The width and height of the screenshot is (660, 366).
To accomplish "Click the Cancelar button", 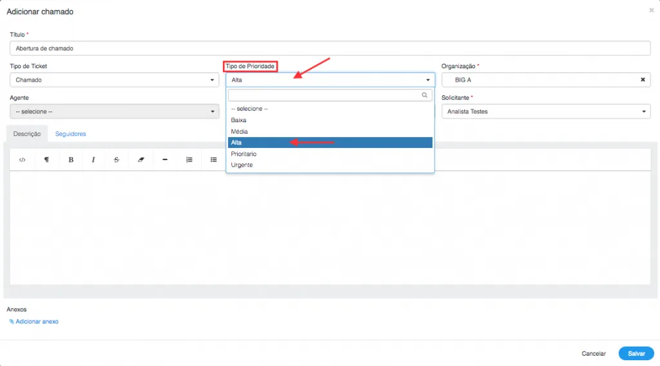I will [594, 353].
